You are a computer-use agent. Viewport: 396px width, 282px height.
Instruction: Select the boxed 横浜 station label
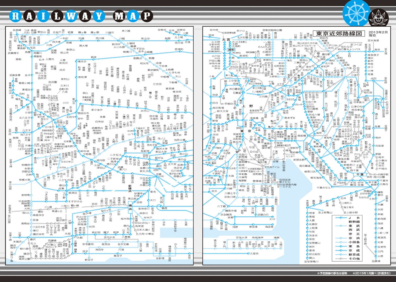(x=130, y=209)
